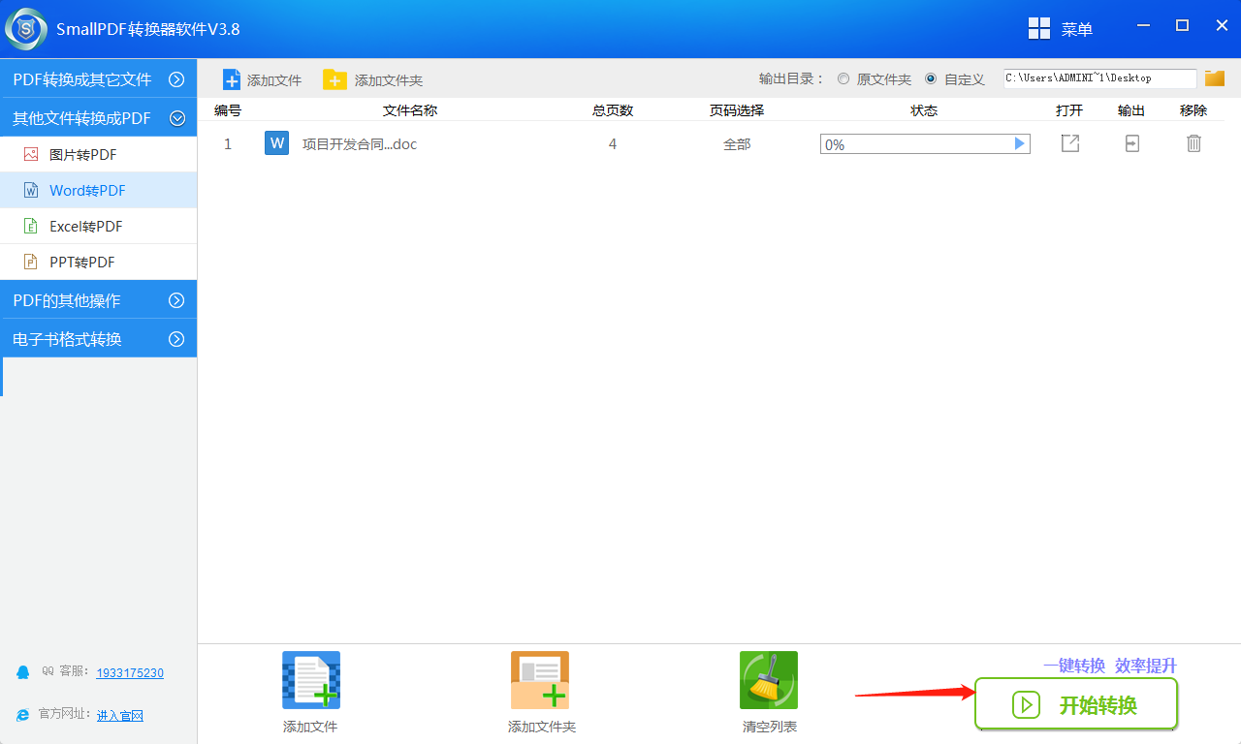Select the 自定义 radio button
Screen dimensions: 1241x744
[x=931, y=78]
